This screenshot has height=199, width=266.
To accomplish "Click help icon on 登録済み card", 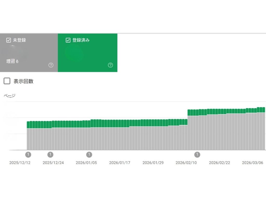I will 110,65.
